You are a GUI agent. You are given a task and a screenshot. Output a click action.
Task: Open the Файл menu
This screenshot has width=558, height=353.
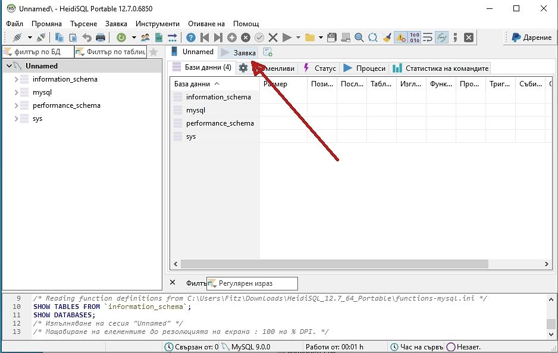pos(15,23)
